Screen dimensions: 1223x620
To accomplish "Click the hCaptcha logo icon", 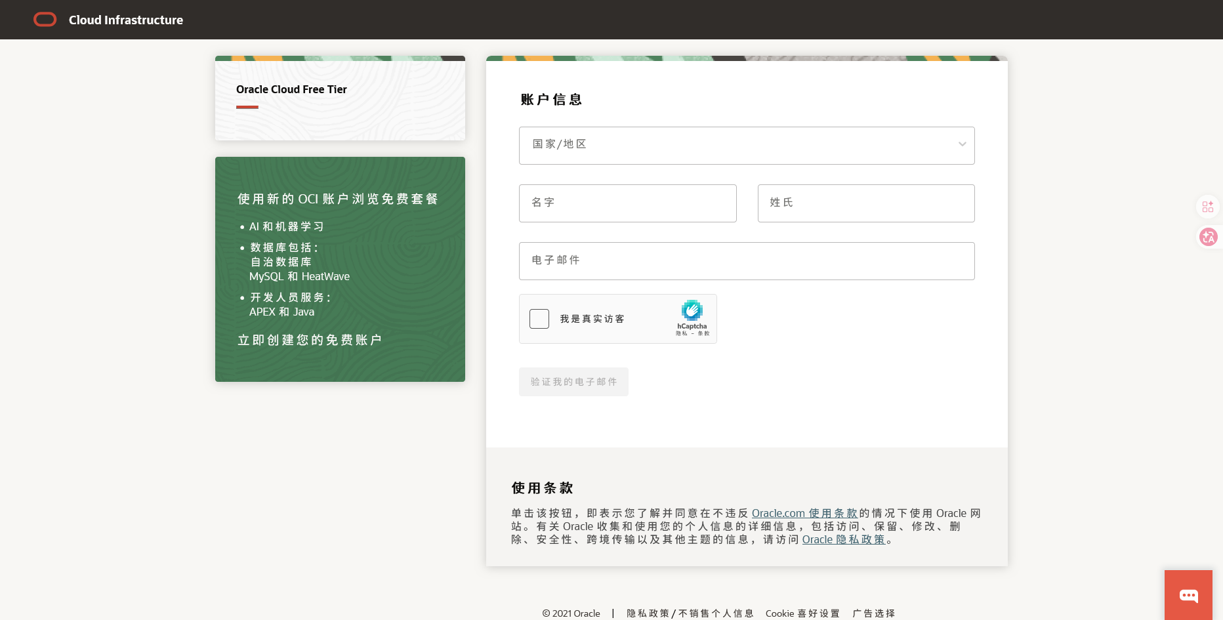I will [692, 310].
